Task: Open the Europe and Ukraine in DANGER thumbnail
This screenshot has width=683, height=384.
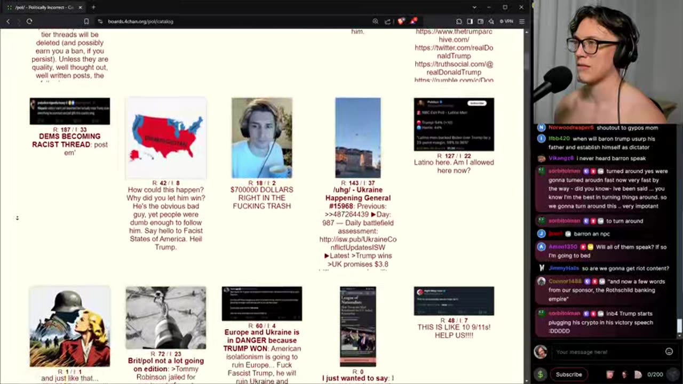Action: click(x=261, y=304)
